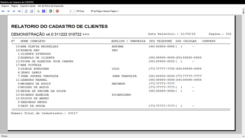Click the Prévia status bar text
245x138 pixels.
[4, 136]
